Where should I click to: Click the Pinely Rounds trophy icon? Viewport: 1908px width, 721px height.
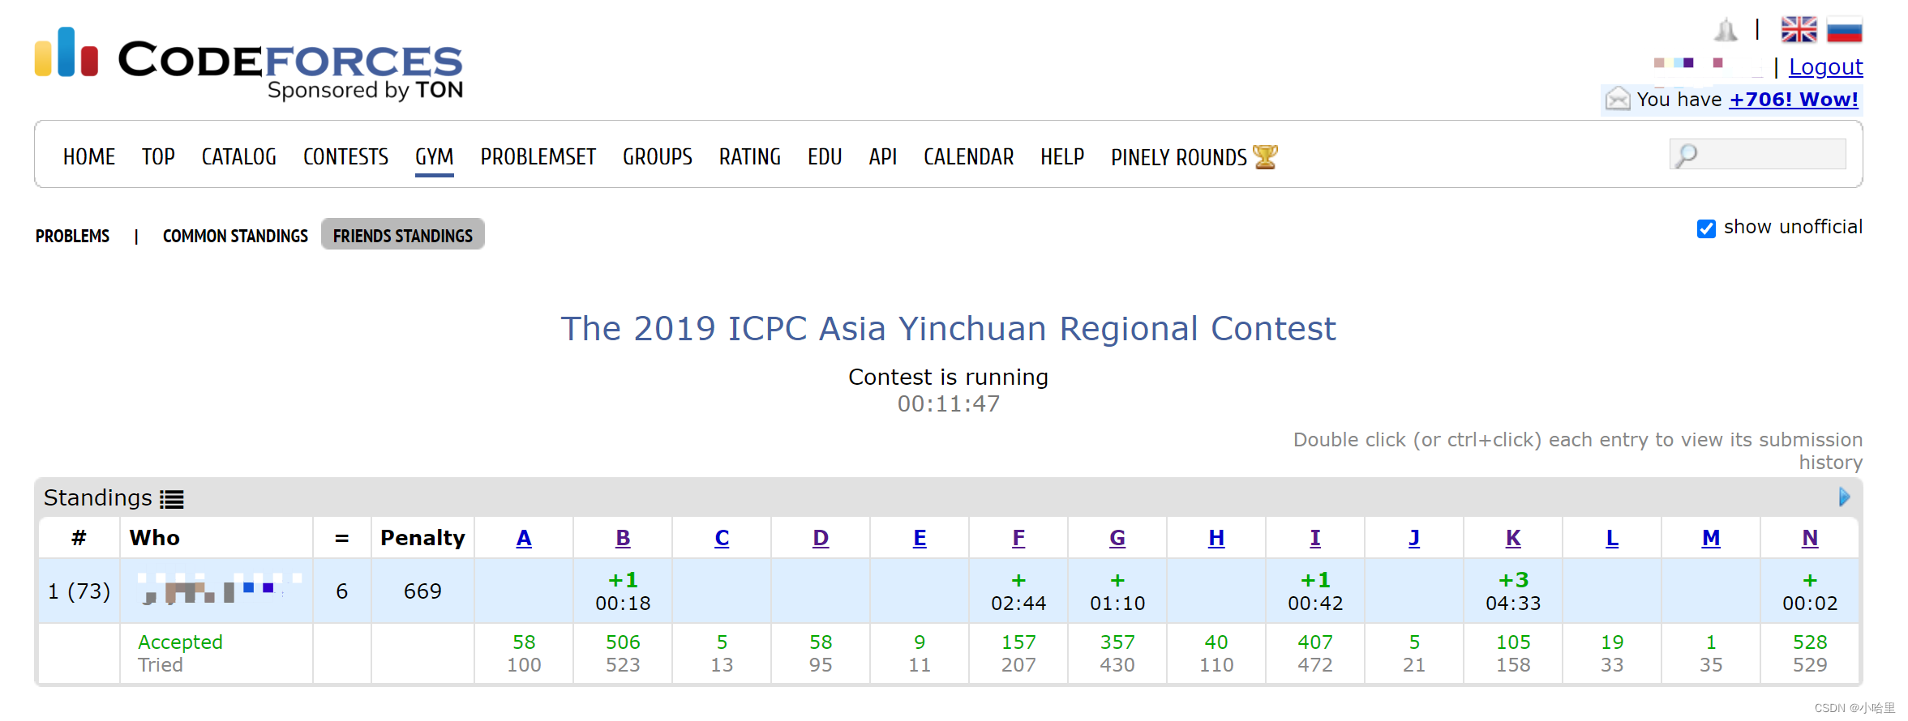pyautogui.click(x=1265, y=156)
